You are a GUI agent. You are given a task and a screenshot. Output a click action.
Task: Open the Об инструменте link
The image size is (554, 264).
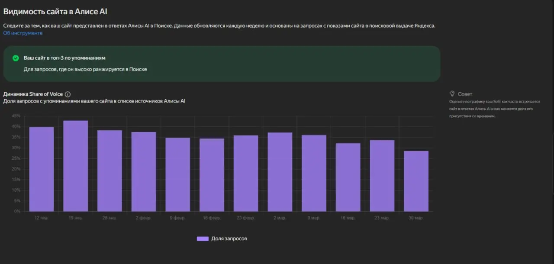click(x=23, y=33)
